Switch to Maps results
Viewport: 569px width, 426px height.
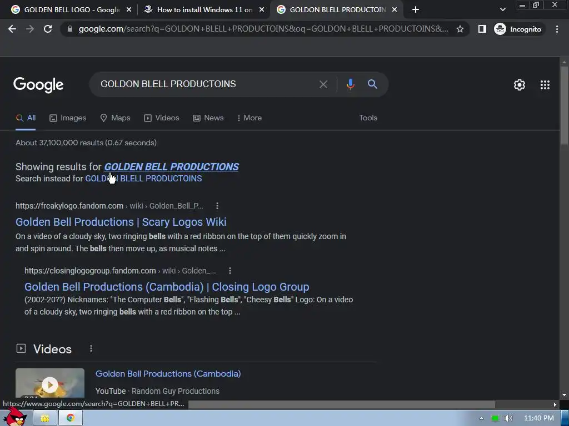[x=115, y=118]
